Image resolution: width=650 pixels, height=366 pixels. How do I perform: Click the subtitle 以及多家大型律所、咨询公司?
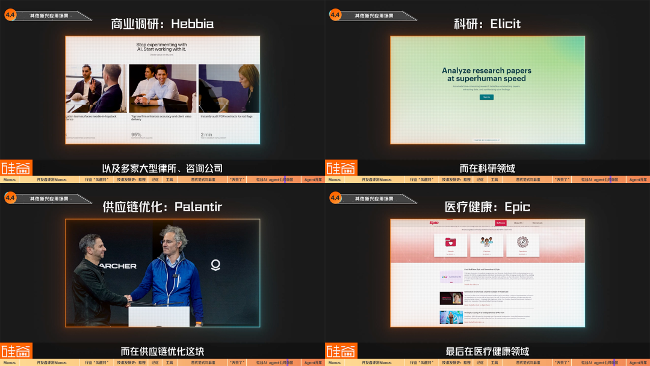pyautogui.click(x=162, y=169)
